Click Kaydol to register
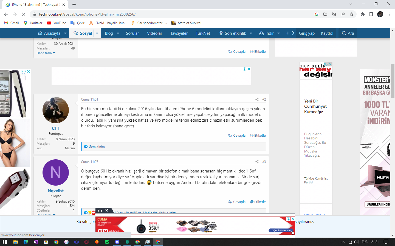 (327, 33)
